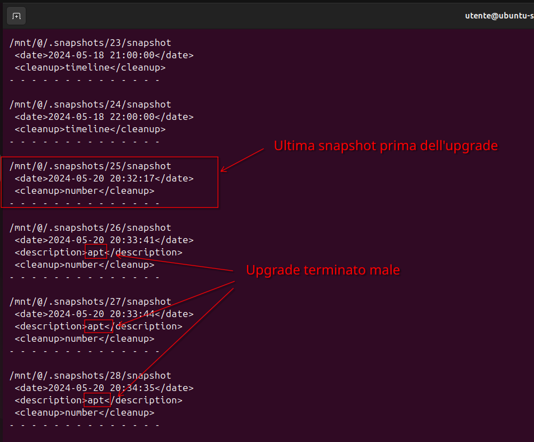Image resolution: width=534 pixels, height=442 pixels.
Task: Click the timeline cleanup tag under snapshot 24
Action: tap(90, 129)
